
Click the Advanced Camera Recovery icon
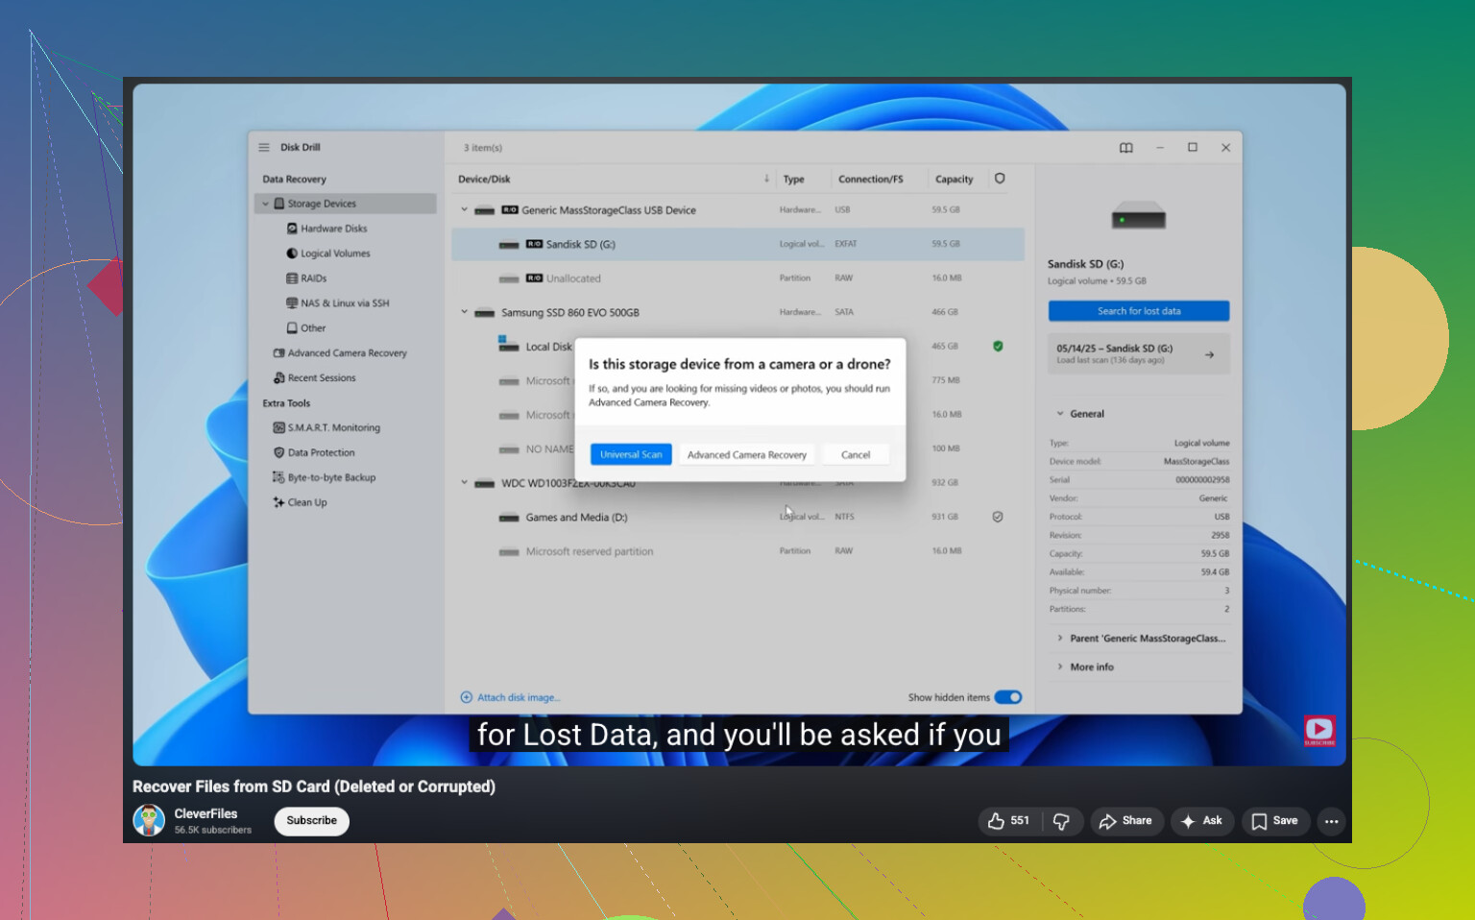278,353
